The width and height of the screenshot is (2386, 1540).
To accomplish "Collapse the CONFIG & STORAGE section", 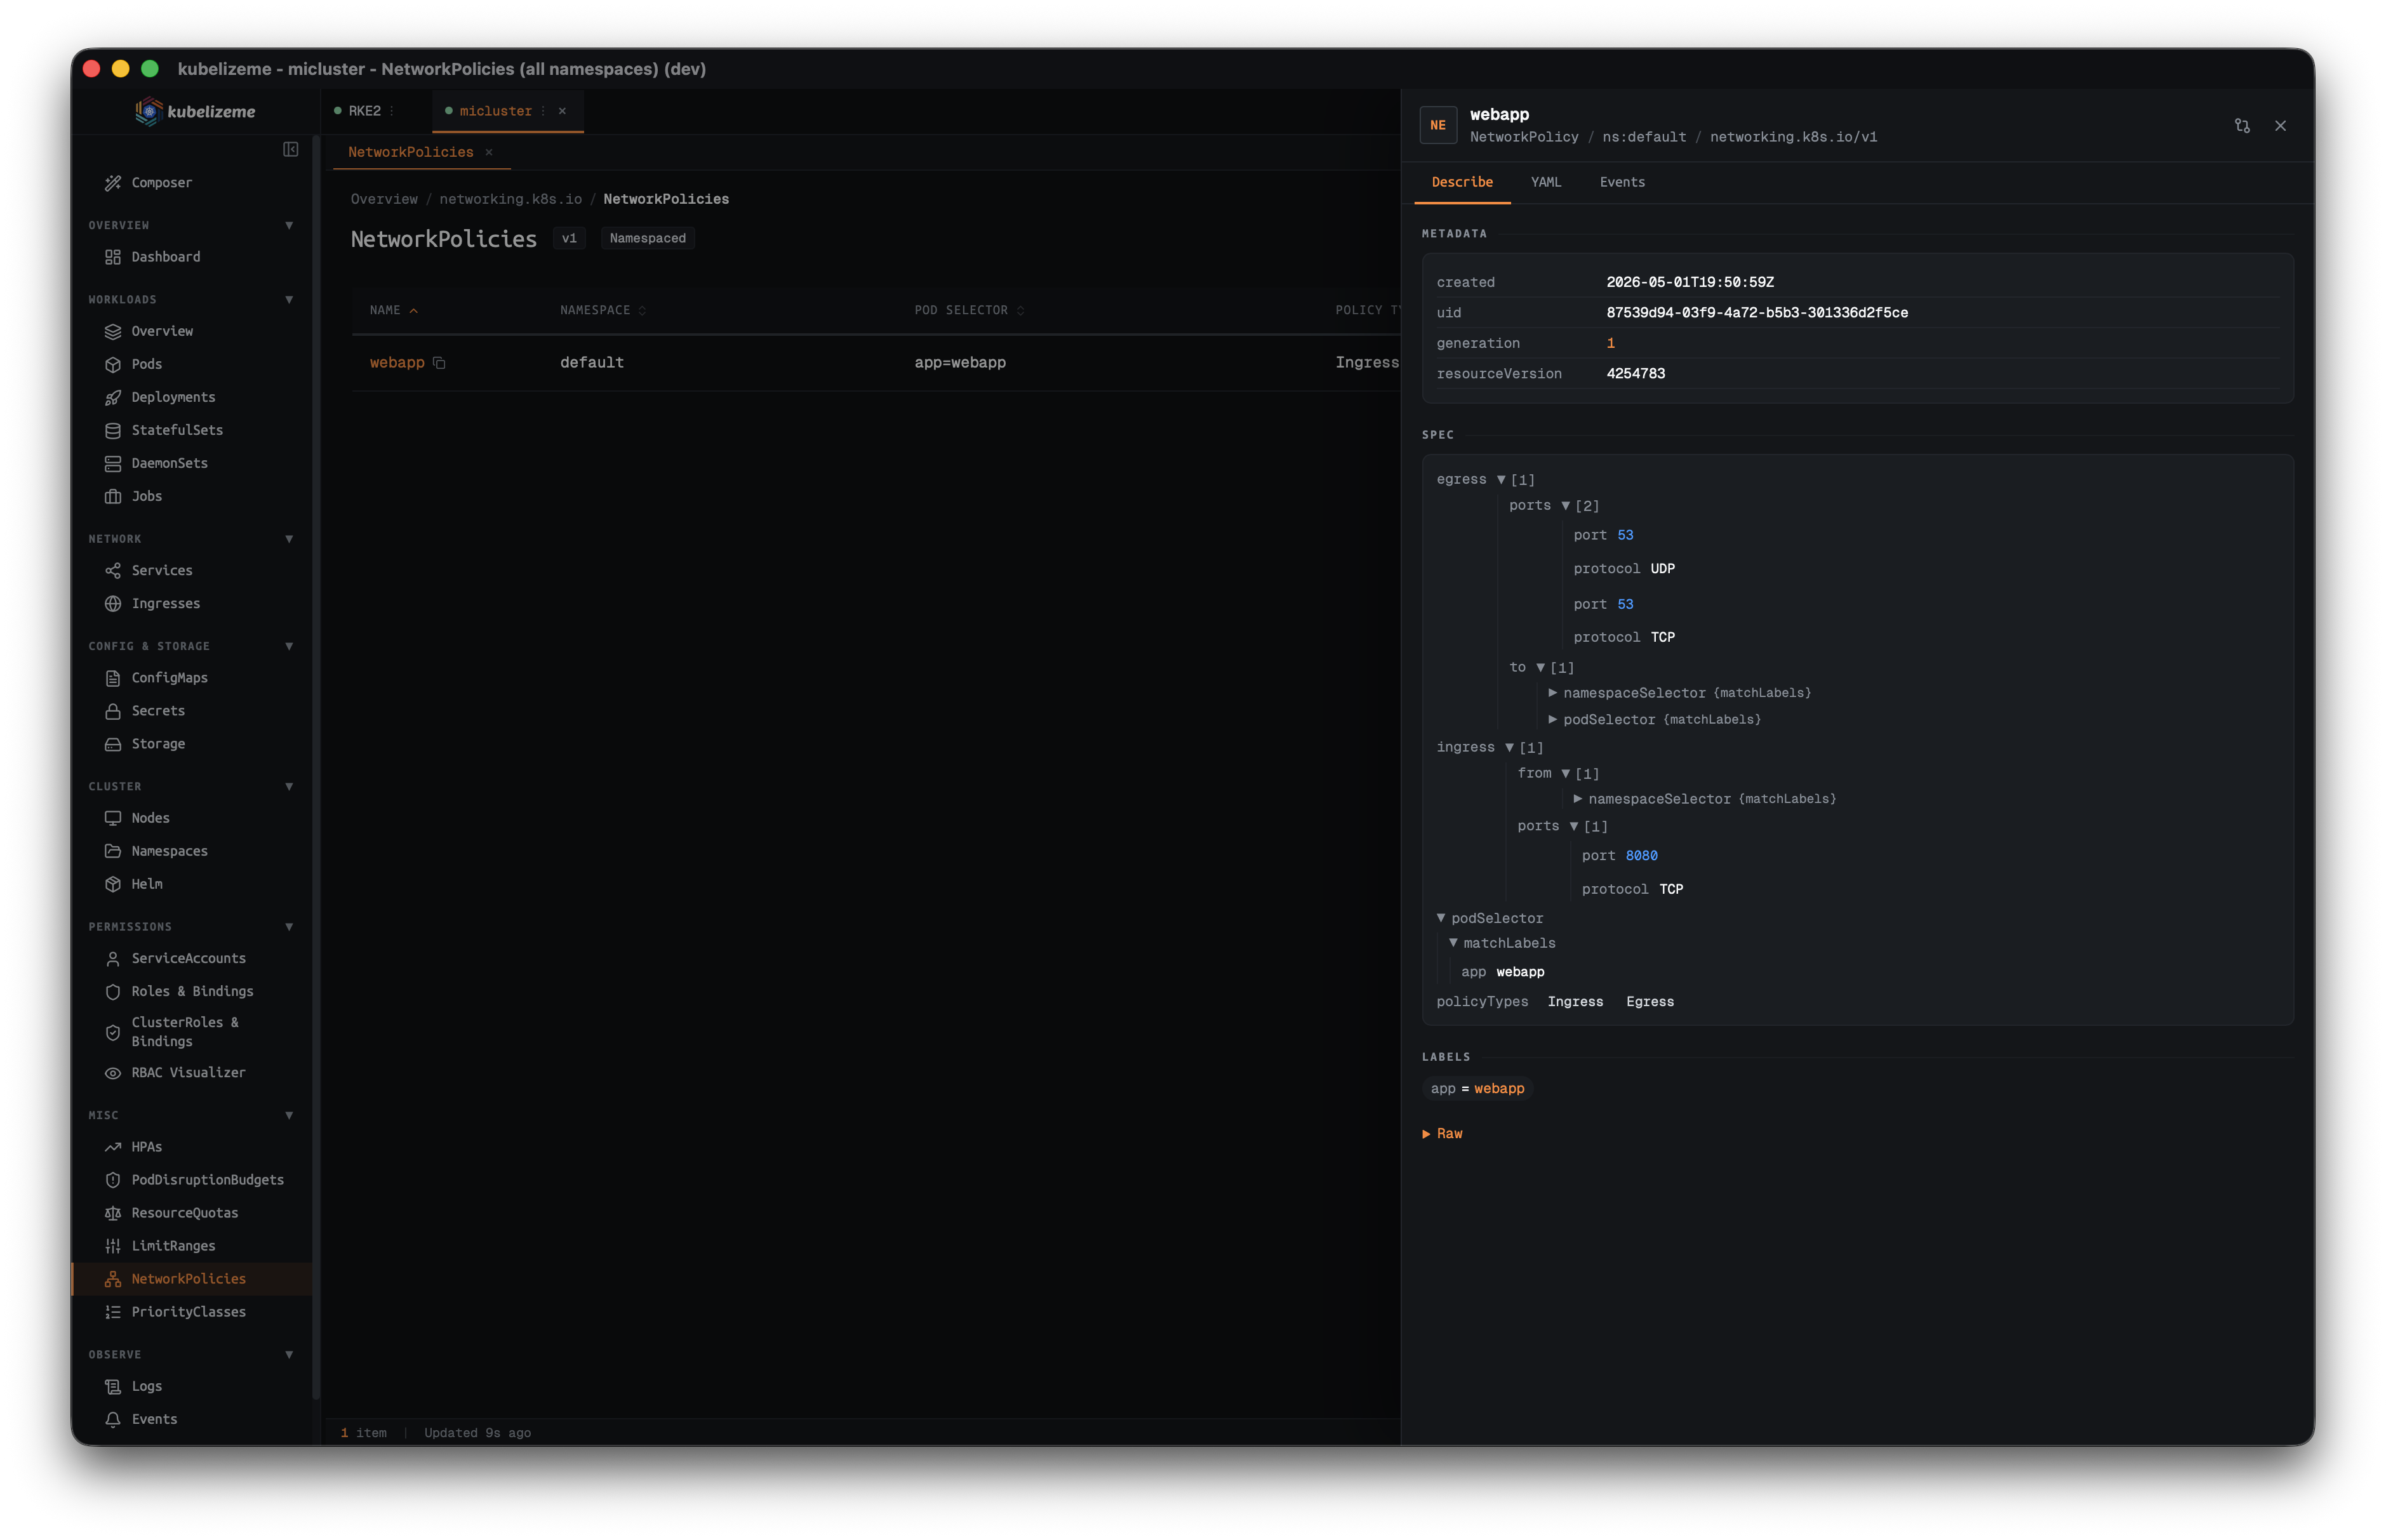I will (289, 646).
